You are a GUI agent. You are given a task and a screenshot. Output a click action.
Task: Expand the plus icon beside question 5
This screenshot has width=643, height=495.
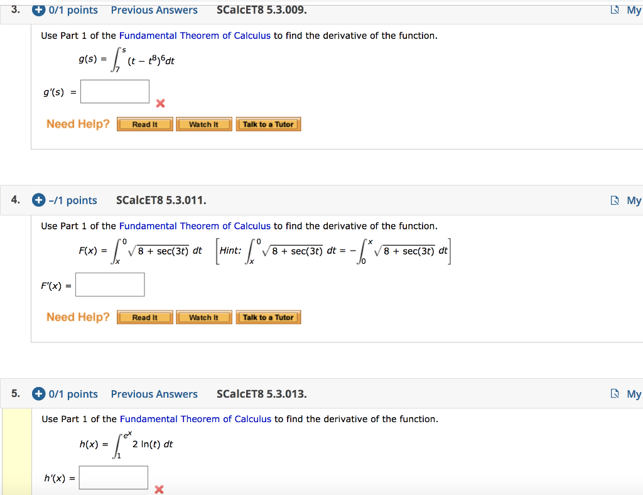click(38, 394)
